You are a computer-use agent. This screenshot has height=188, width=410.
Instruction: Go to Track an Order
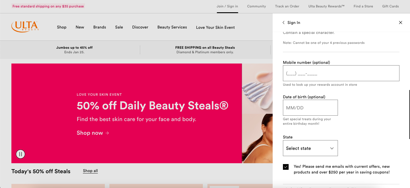[287, 6]
